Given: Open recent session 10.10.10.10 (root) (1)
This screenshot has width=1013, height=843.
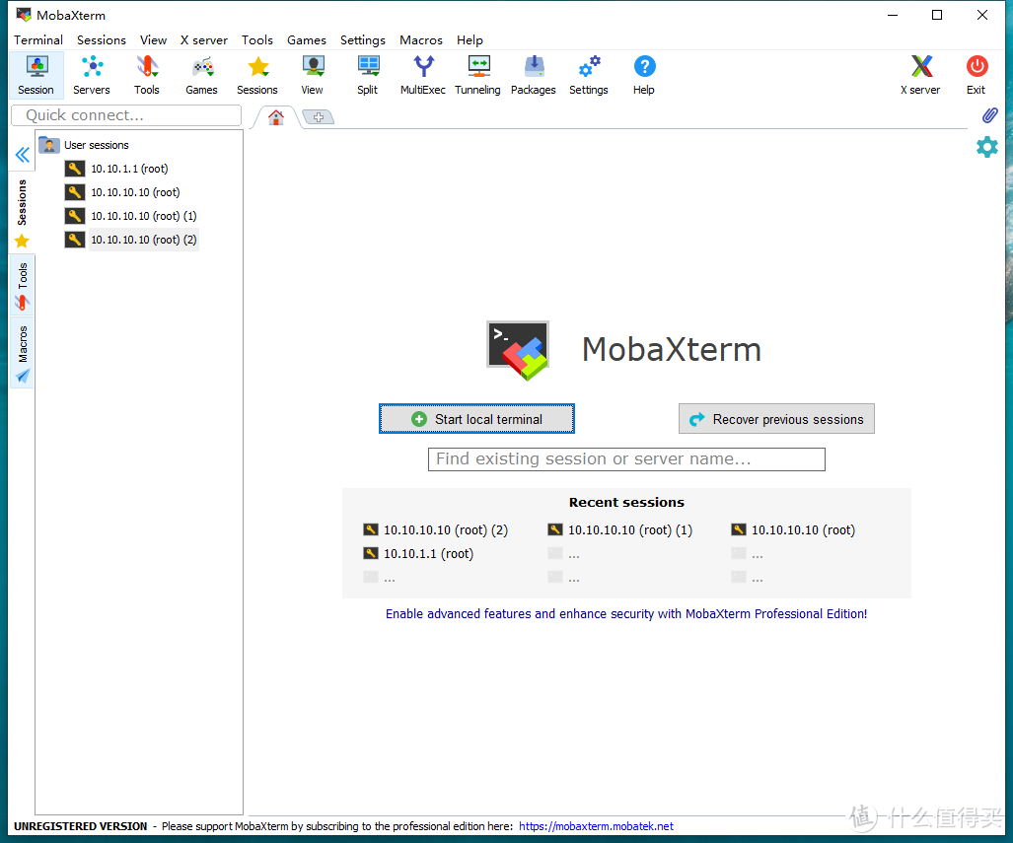Looking at the screenshot, I should (620, 530).
